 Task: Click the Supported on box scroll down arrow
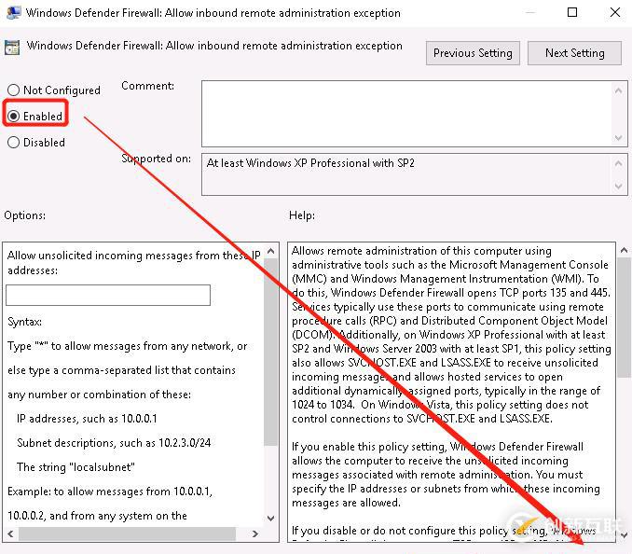[620, 187]
